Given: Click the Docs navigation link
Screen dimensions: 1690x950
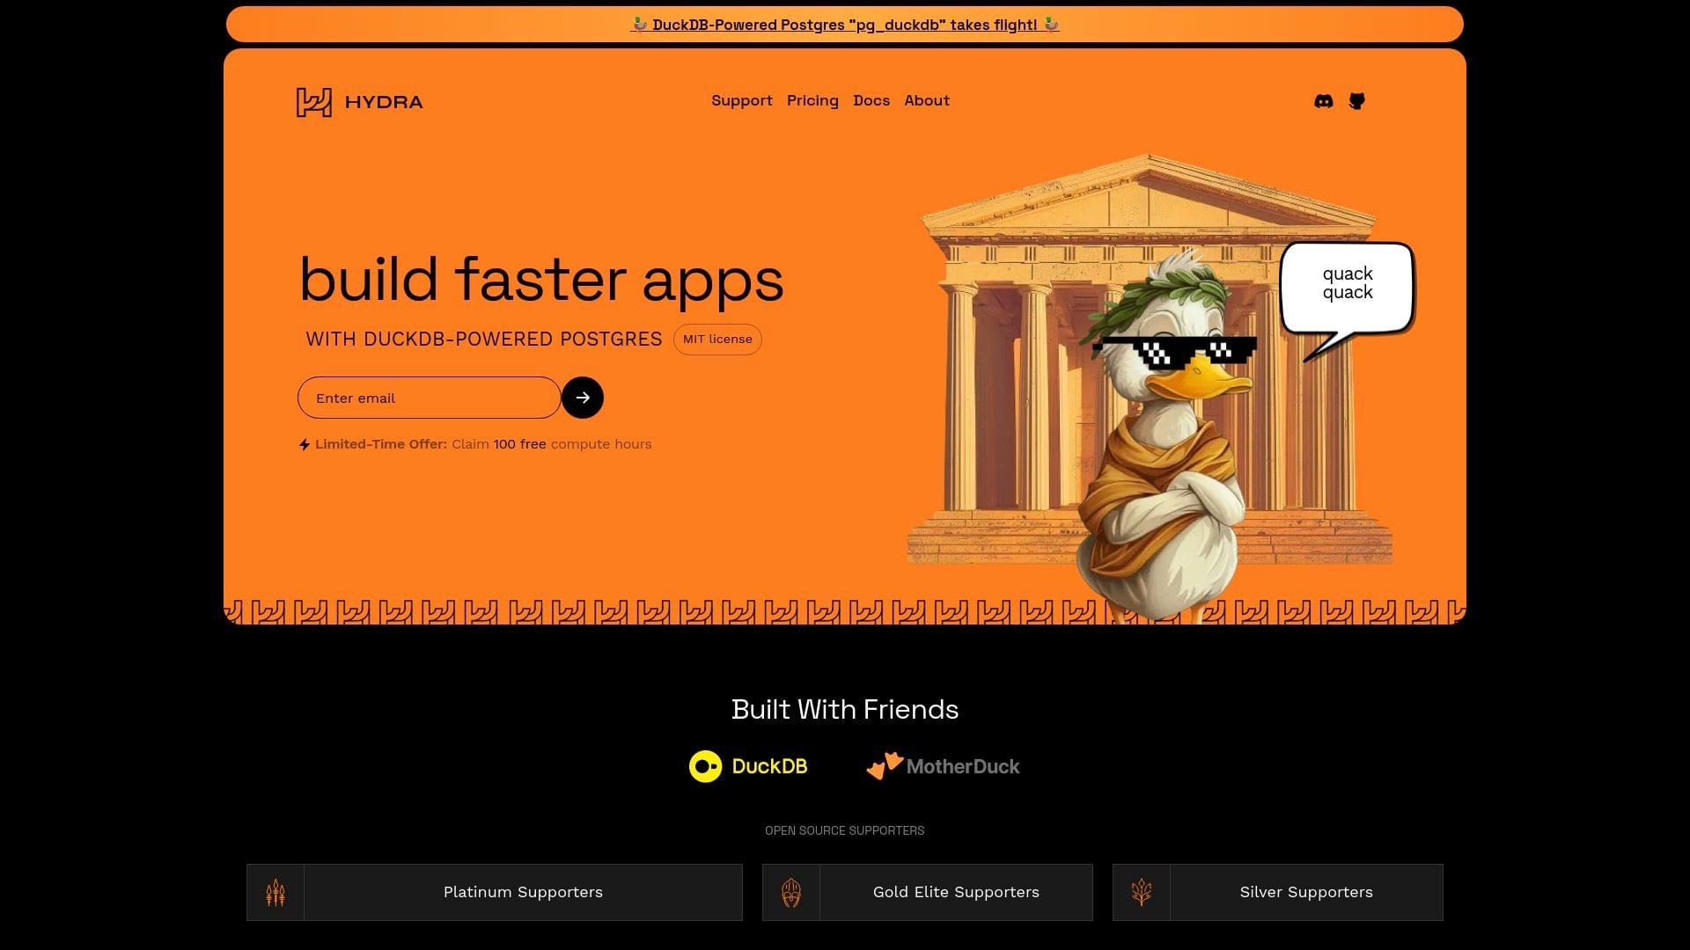Looking at the screenshot, I should 871,101.
